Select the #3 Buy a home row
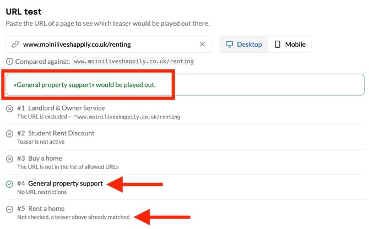Viewport: 369px width, 229px height. (185, 162)
